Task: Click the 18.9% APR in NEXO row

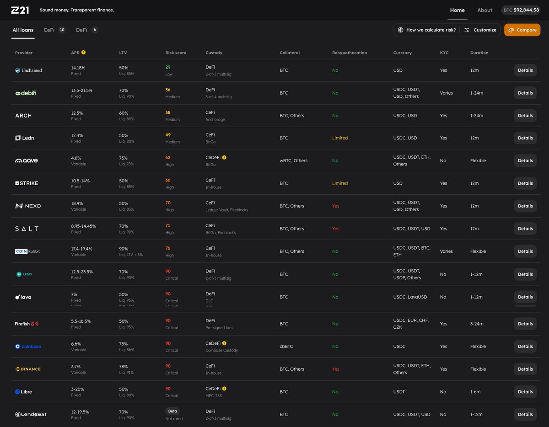Action: [77, 203]
